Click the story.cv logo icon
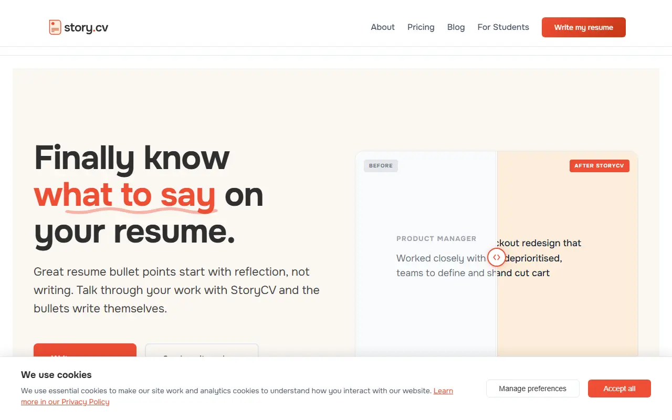Screen dimensions: 672x420 55,27
